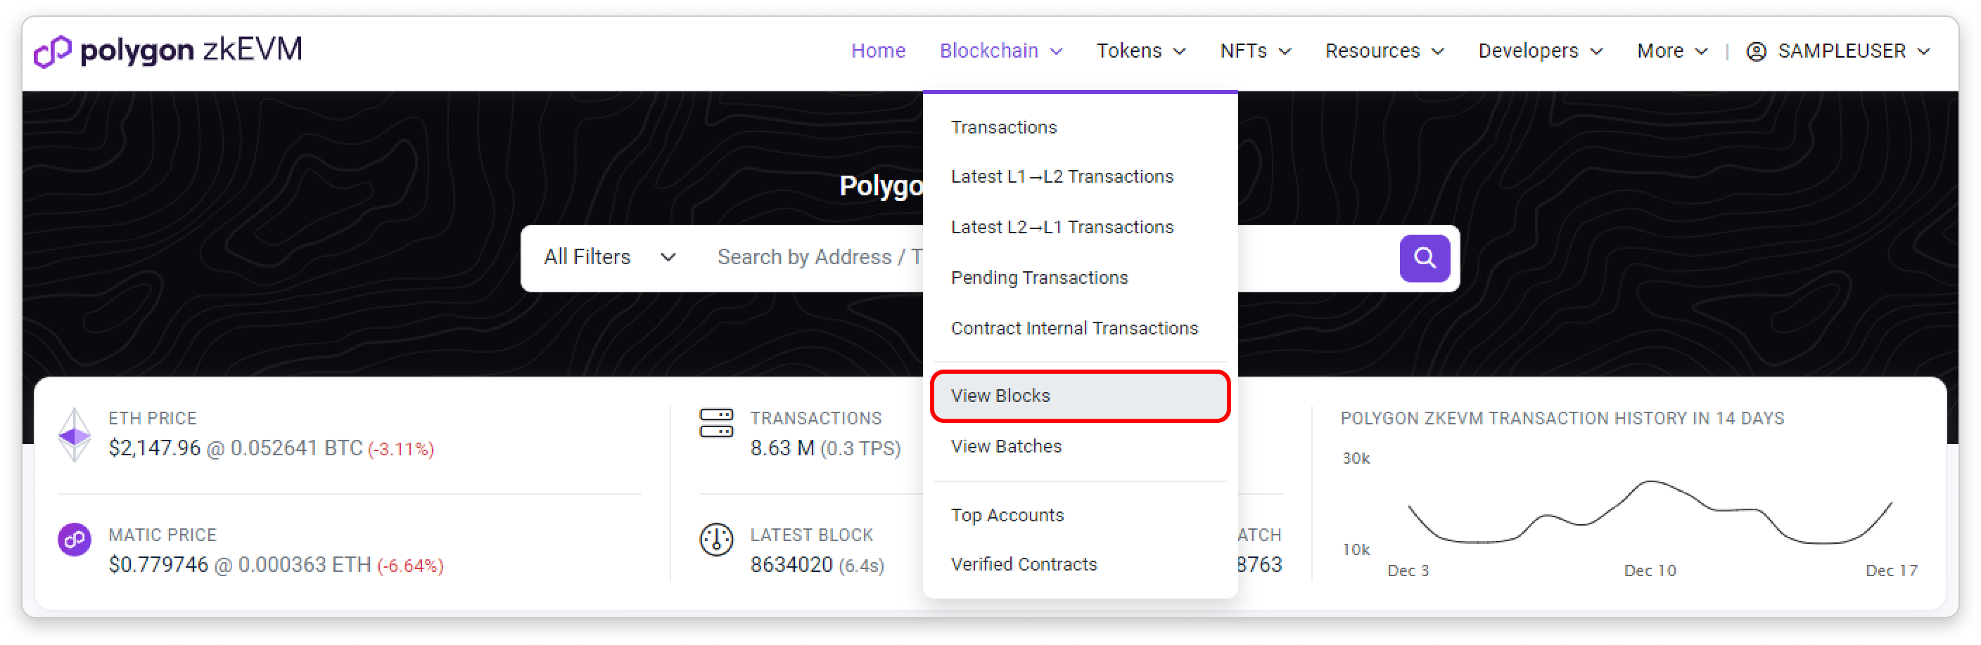
Task: Expand the SAMPLEUSER account menu
Action: coord(1854,51)
